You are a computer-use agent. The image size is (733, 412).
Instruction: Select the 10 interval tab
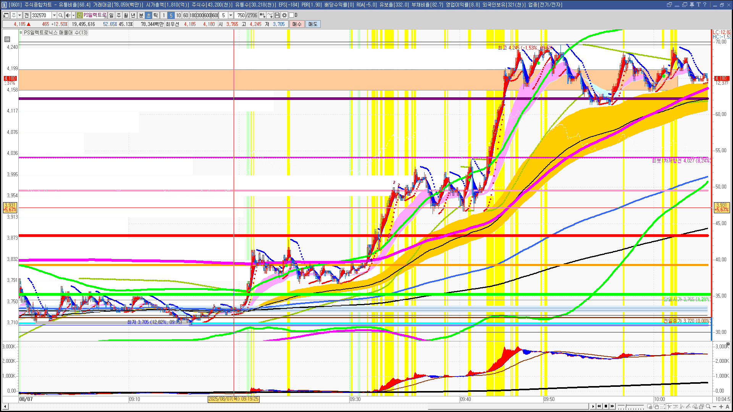[x=178, y=15]
